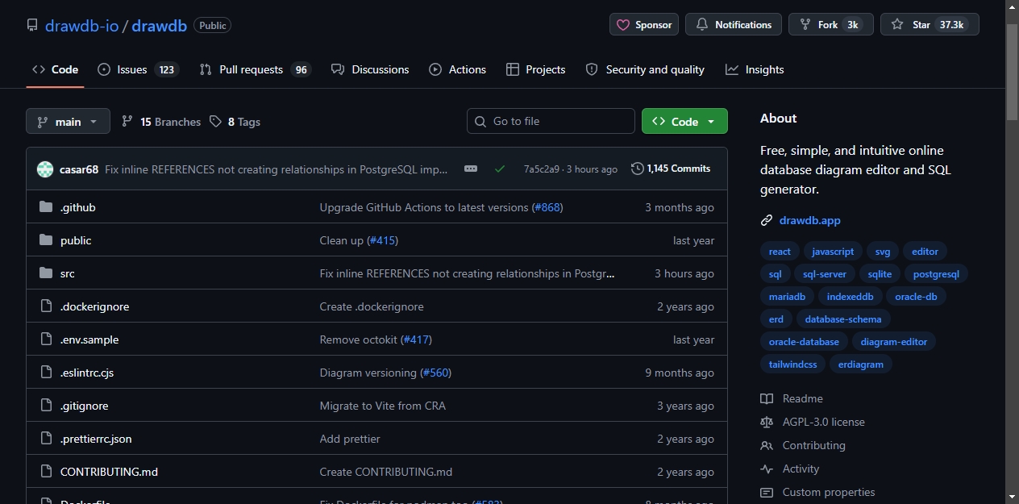Viewport: 1019px width, 504px height.
Task: Open pull request #868 link
Action: tap(547, 207)
